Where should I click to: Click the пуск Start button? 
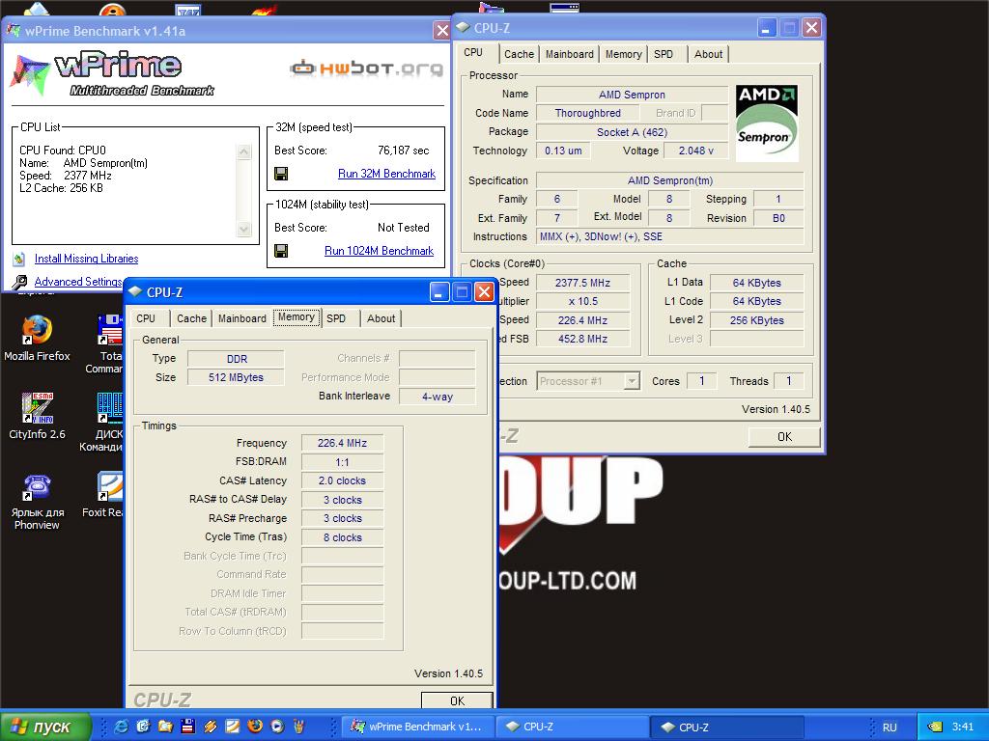(46, 727)
